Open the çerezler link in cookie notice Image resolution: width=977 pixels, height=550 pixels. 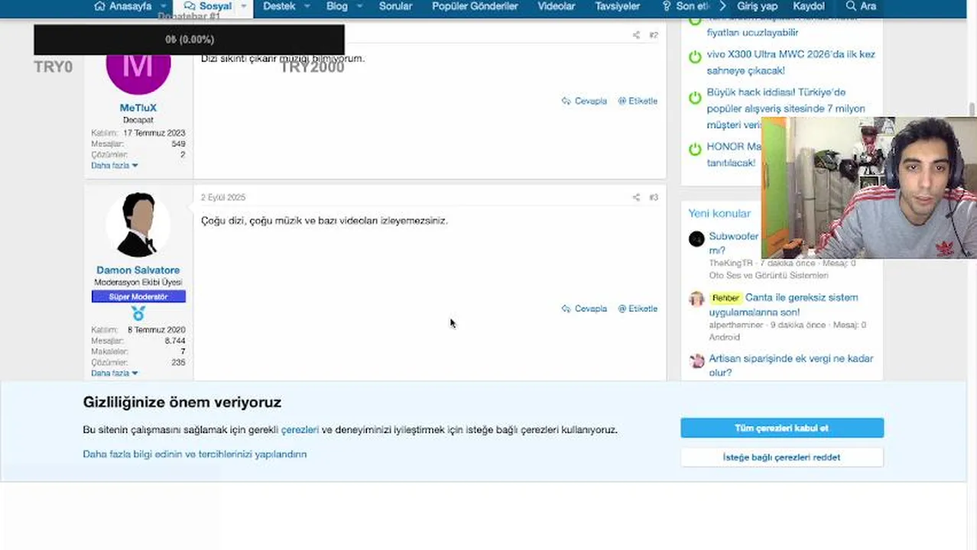[x=300, y=430]
